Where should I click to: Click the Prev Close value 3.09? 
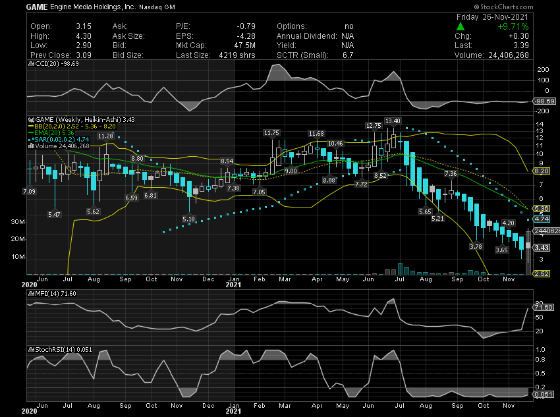(84, 55)
